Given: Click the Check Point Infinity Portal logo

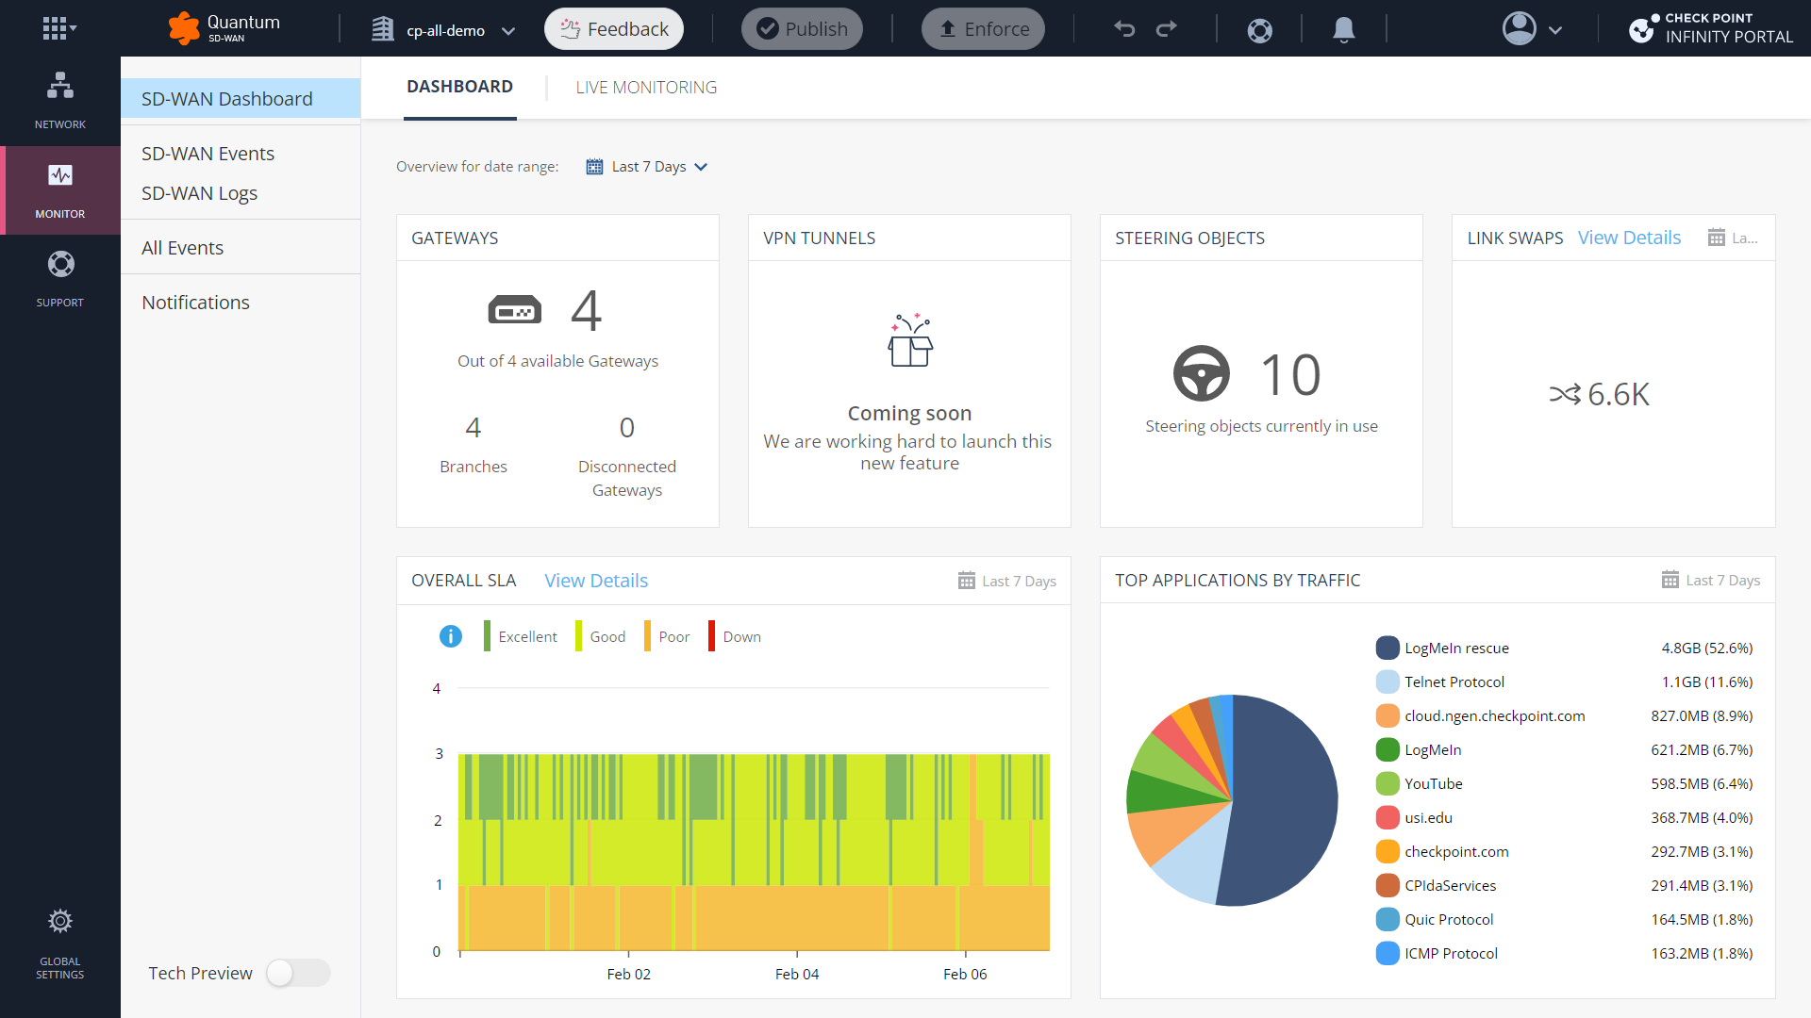Looking at the screenshot, I should [1711, 28].
